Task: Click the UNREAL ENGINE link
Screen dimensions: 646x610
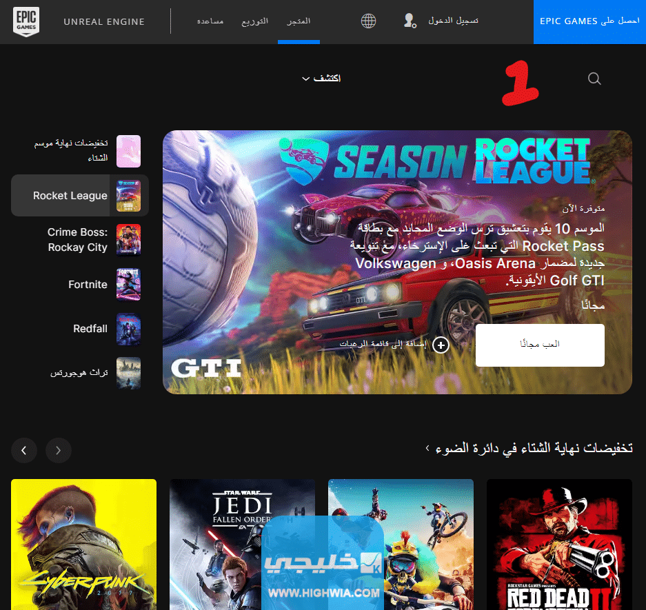Action: (104, 22)
